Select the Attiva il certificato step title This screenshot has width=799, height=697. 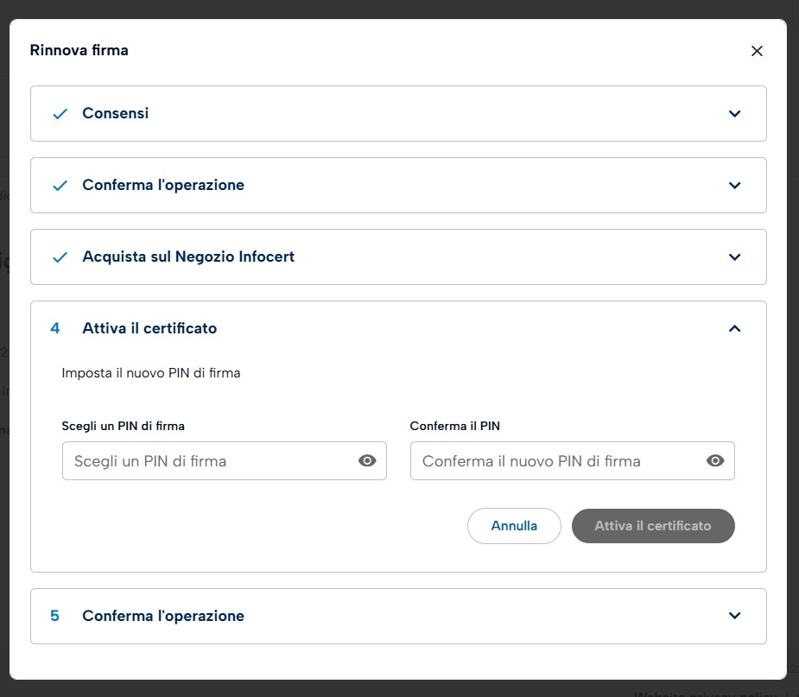149,328
